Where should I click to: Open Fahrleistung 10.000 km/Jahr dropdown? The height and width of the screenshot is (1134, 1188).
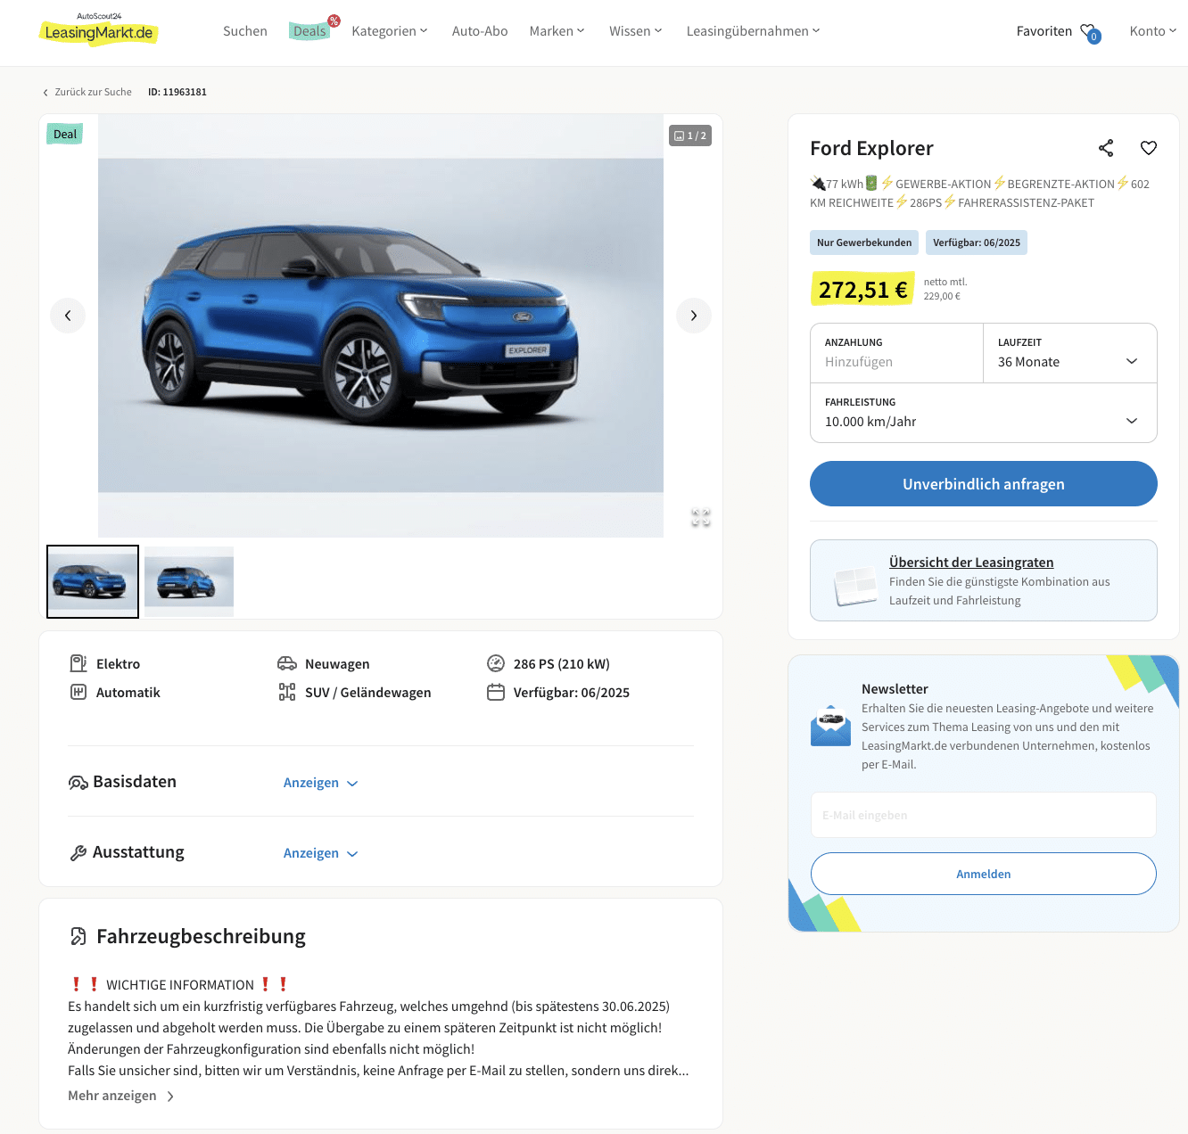(x=984, y=413)
